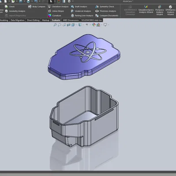Screen dimensions: 176x176
Task: Expand the View Settings dropdown arrow
Action: pyautogui.click(x=109, y=25)
